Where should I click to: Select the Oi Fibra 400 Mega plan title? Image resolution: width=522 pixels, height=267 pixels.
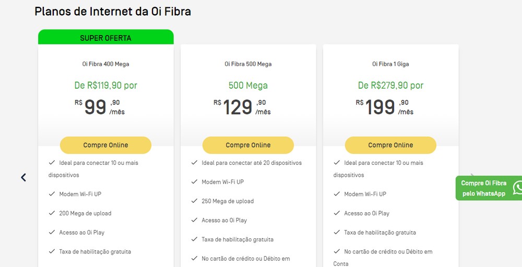[105, 64]
